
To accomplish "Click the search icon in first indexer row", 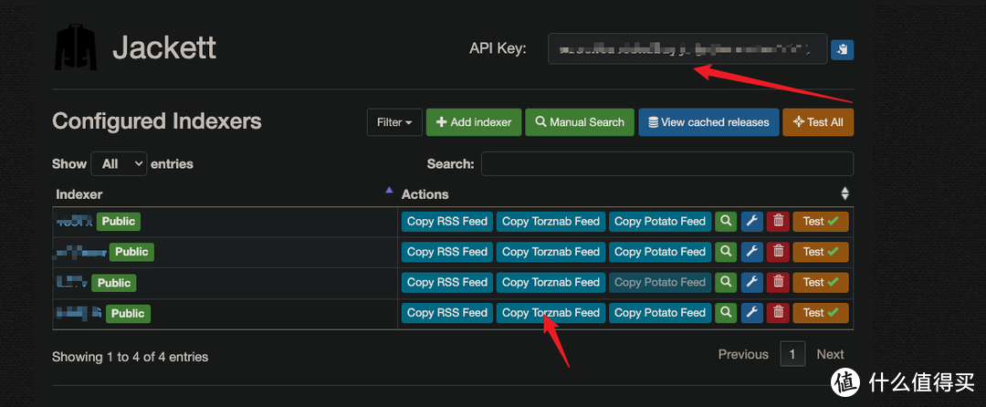I will pyautogui.click(x=726, y=222).
